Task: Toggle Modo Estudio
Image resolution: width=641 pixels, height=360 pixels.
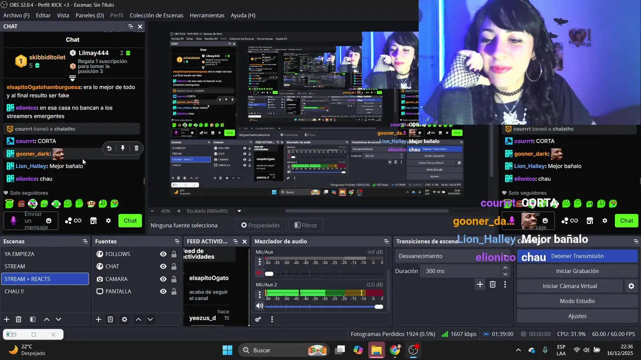Action: click(577, 301)
